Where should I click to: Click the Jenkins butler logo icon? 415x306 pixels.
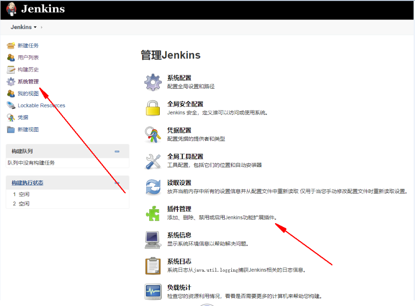11,9
